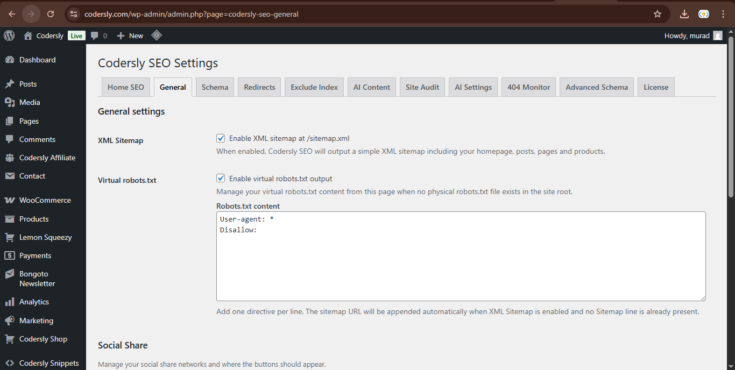Open Chrome's three-dot menu
The width and height of the screenshot is (735, 370).
(723, 14)
